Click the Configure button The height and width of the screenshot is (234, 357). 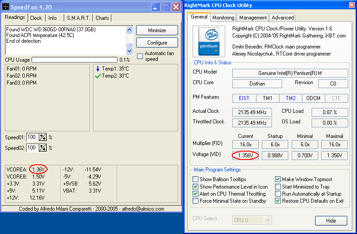tap(157, 43)
